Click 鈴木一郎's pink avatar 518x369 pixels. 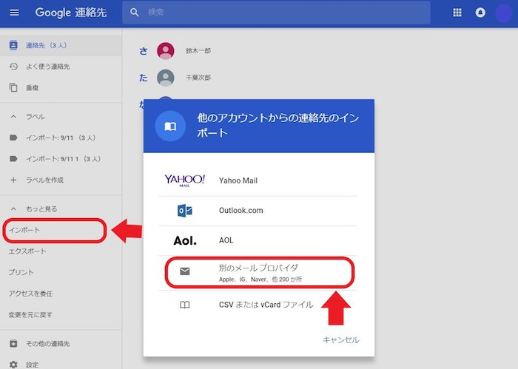pos(166,51)
